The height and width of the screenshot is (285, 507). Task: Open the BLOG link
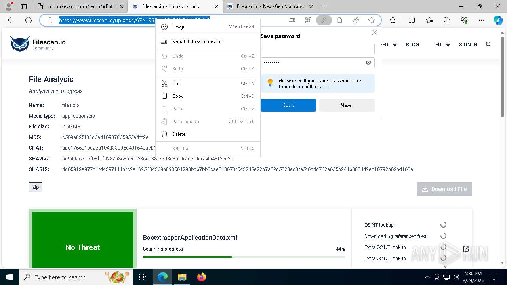pyautogui.click(x=412, y=45)
